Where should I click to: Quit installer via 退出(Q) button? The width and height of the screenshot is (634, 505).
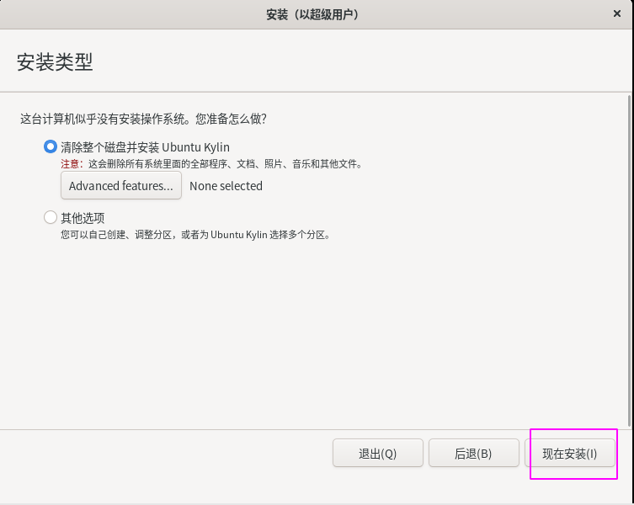(378, 454)
